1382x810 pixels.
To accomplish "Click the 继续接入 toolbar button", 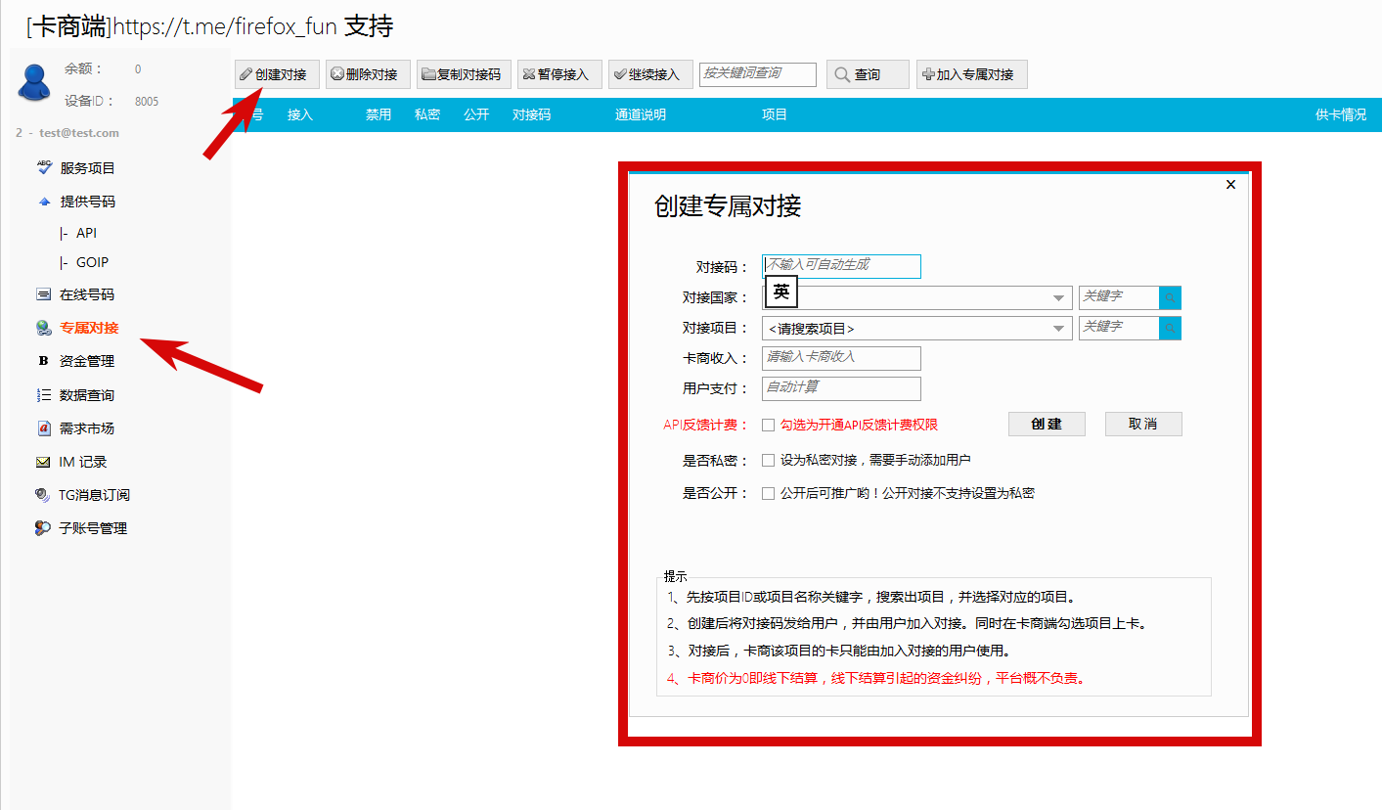I will click(650, 74).
